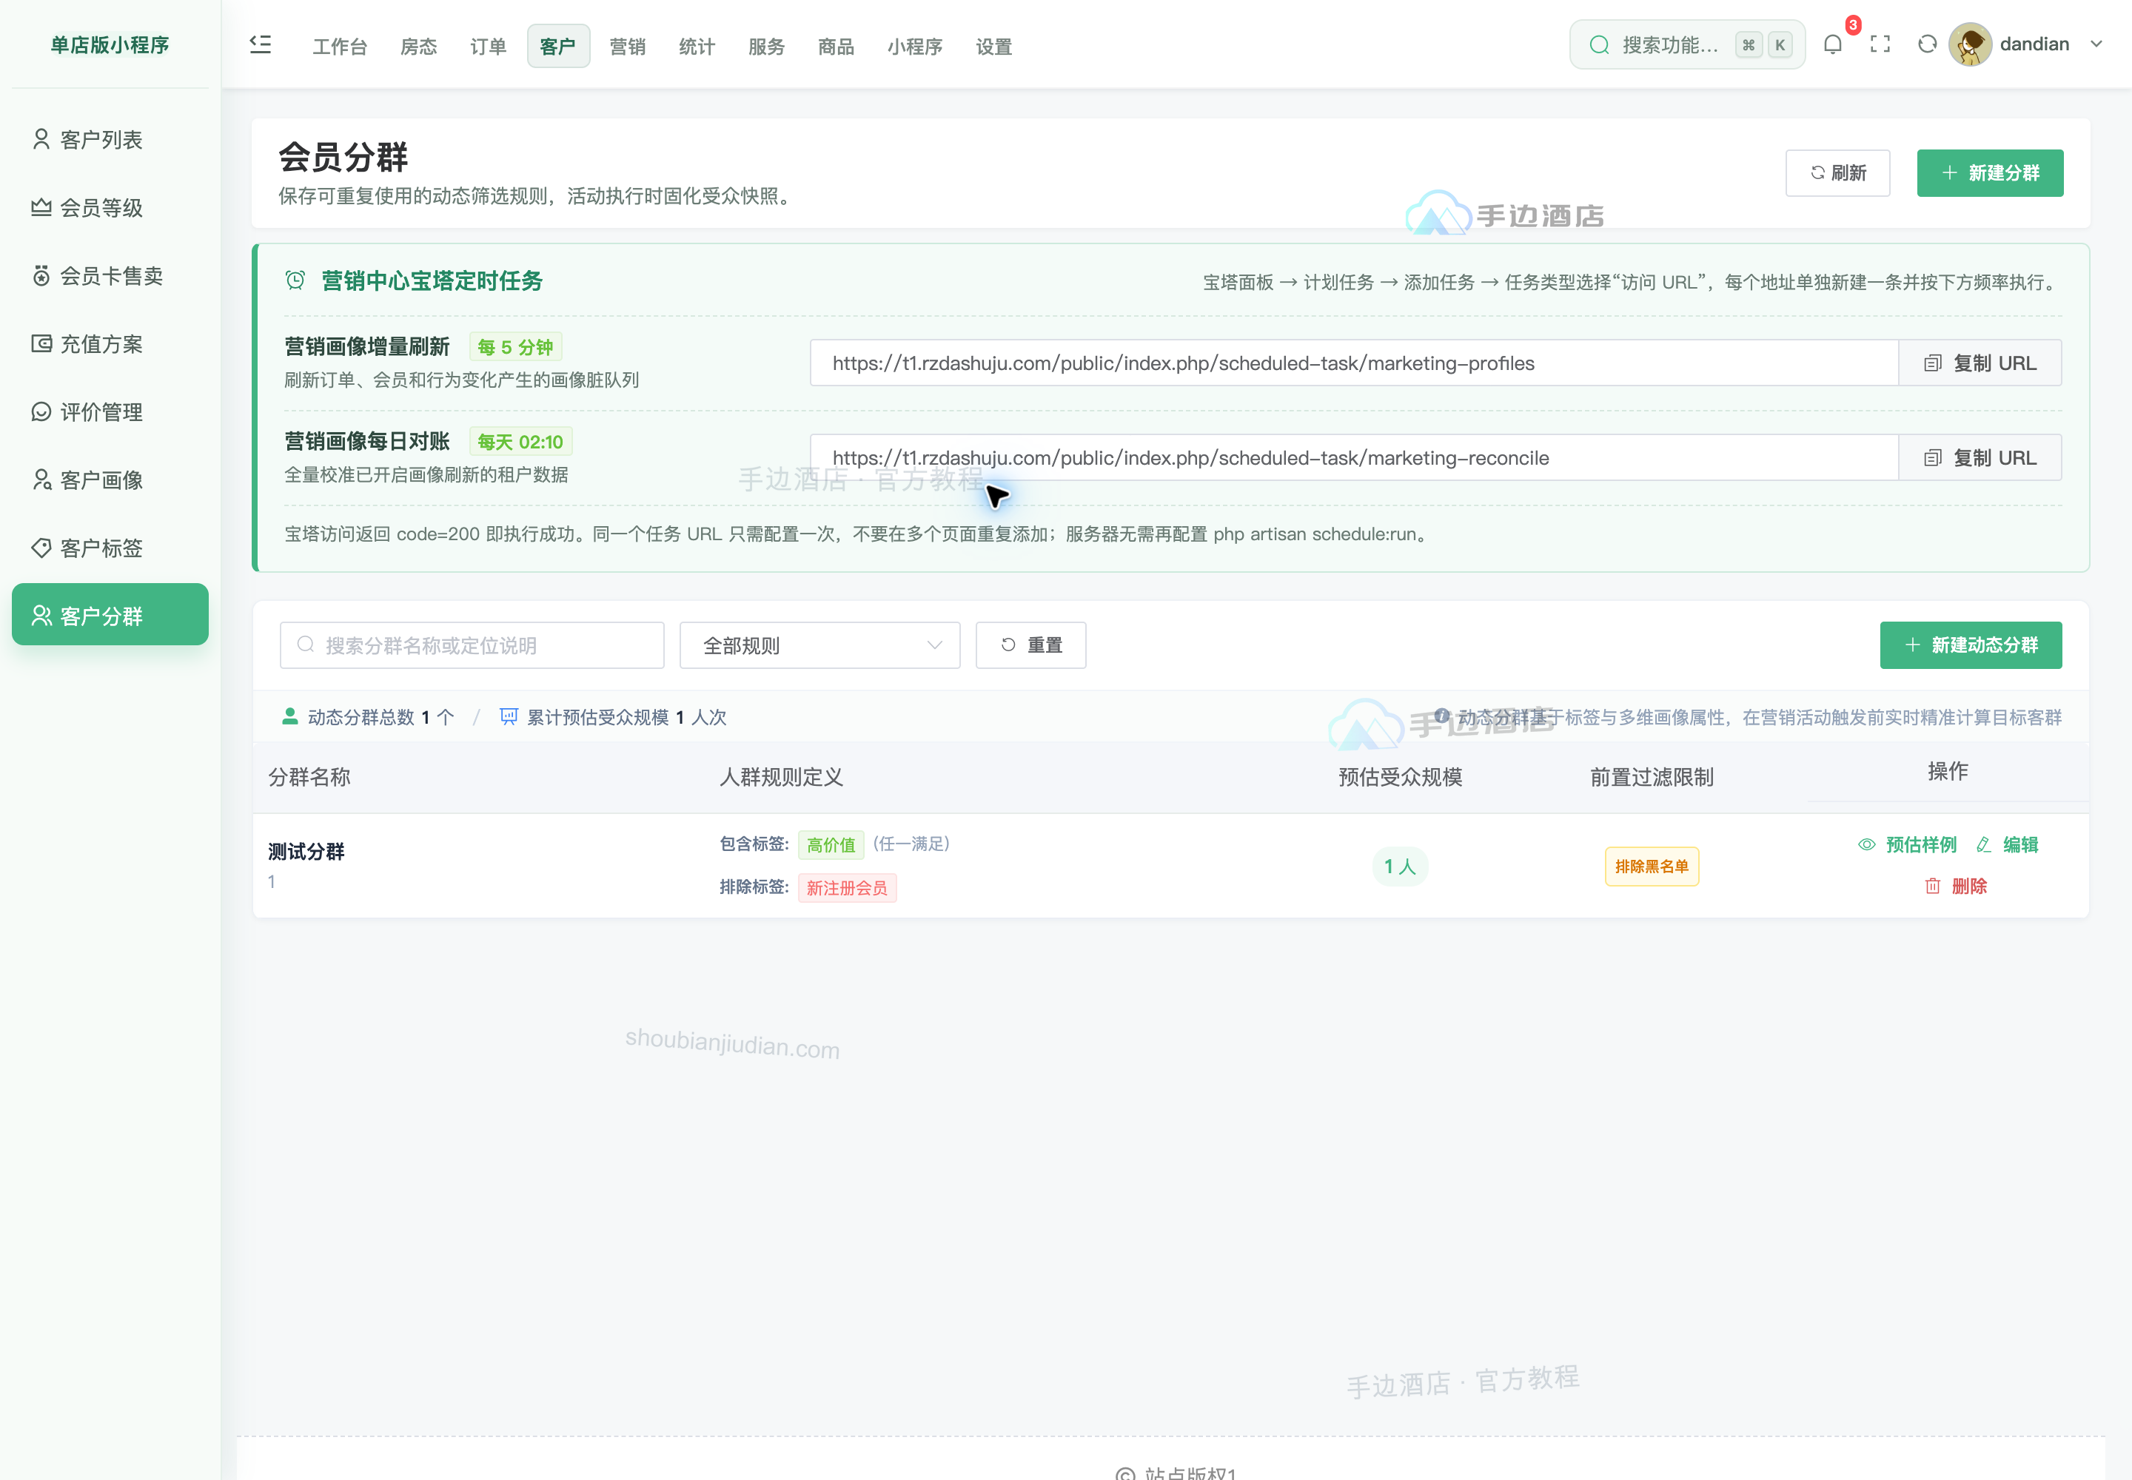
Task: Click the refresh circle icon in header
Action: [x=1927, y=44]
